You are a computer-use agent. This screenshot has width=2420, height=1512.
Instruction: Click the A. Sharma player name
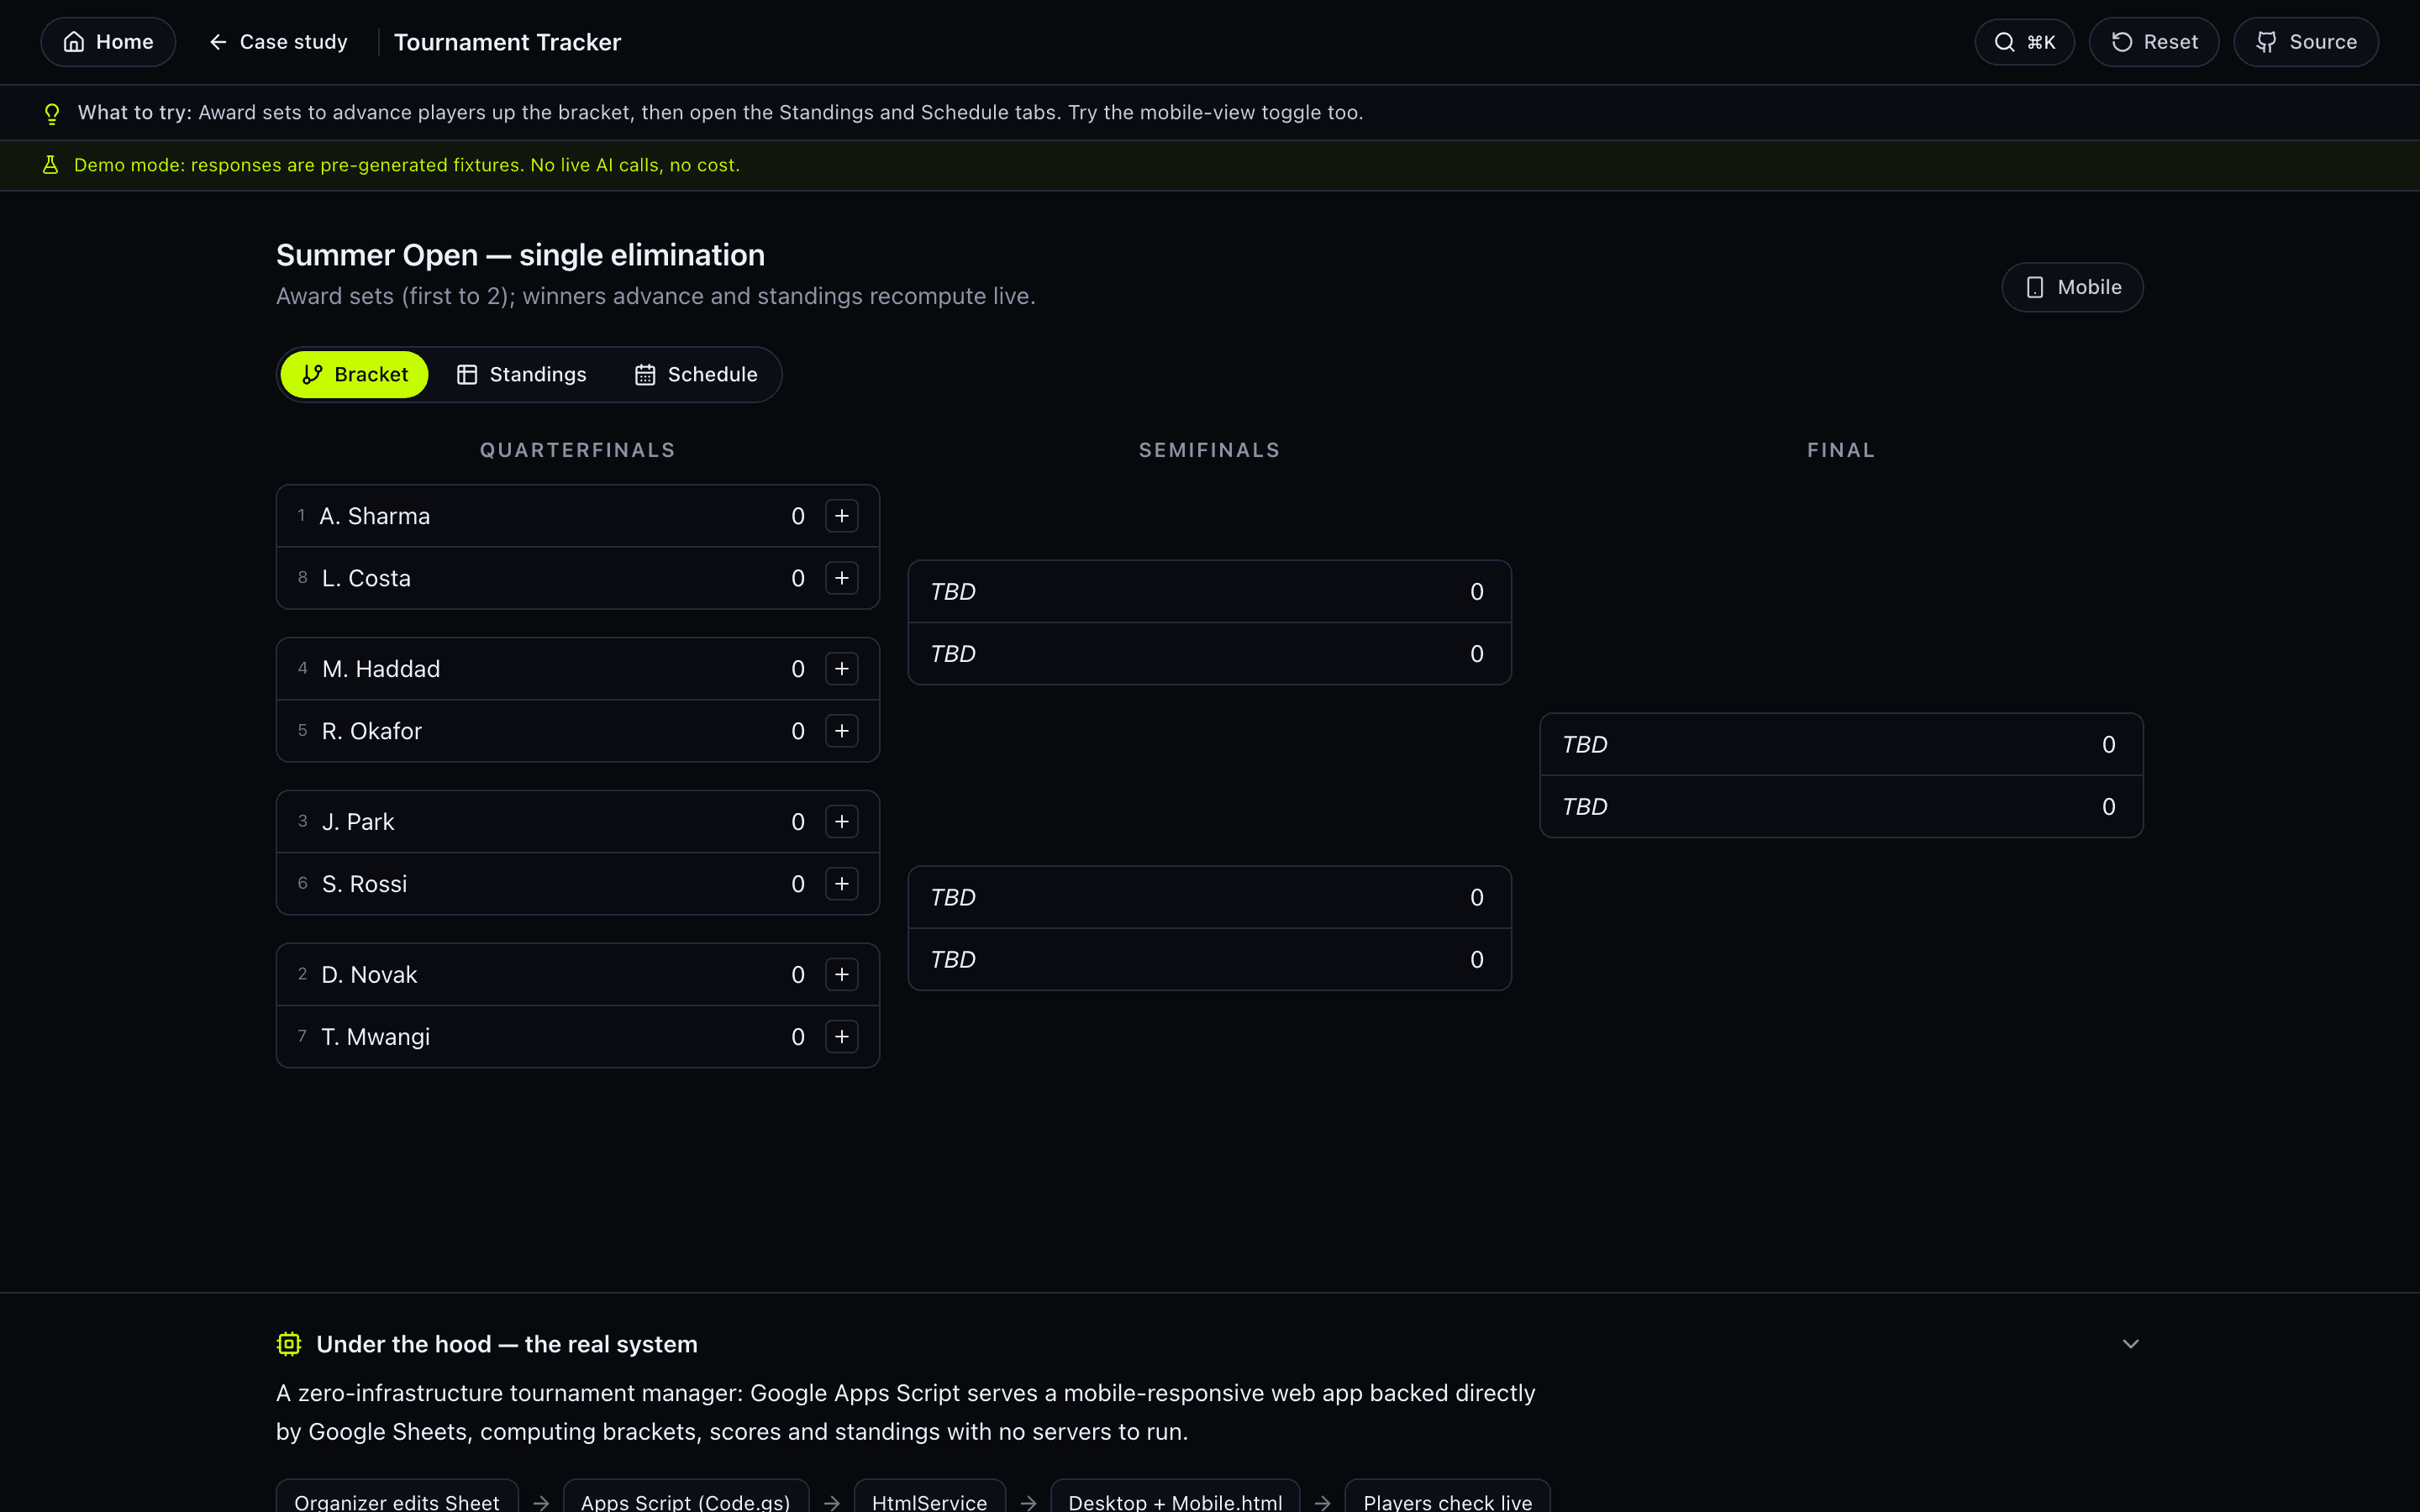pos(375,516)
